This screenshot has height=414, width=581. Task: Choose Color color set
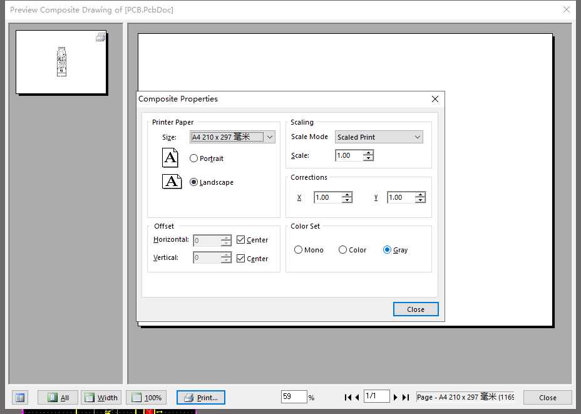pyautogui.click(x=342, y=250)
